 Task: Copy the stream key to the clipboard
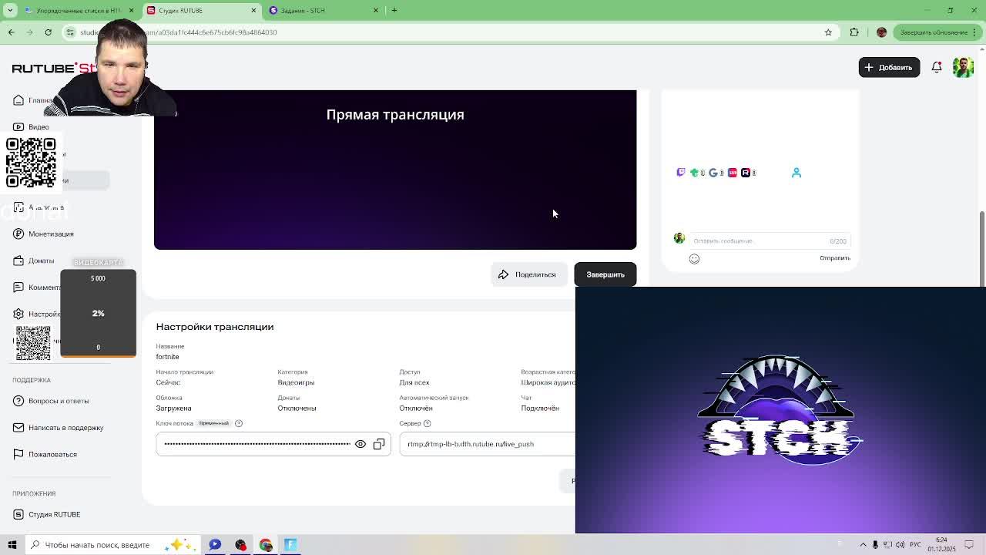point(379,444)
